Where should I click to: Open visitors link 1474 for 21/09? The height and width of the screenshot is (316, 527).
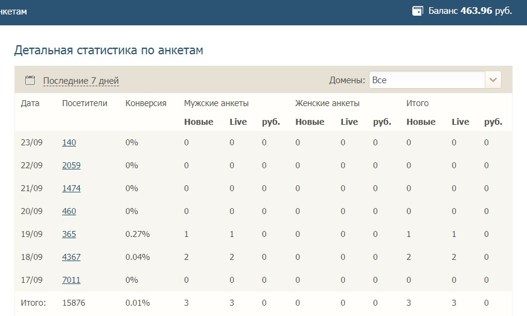coord(71,188)
